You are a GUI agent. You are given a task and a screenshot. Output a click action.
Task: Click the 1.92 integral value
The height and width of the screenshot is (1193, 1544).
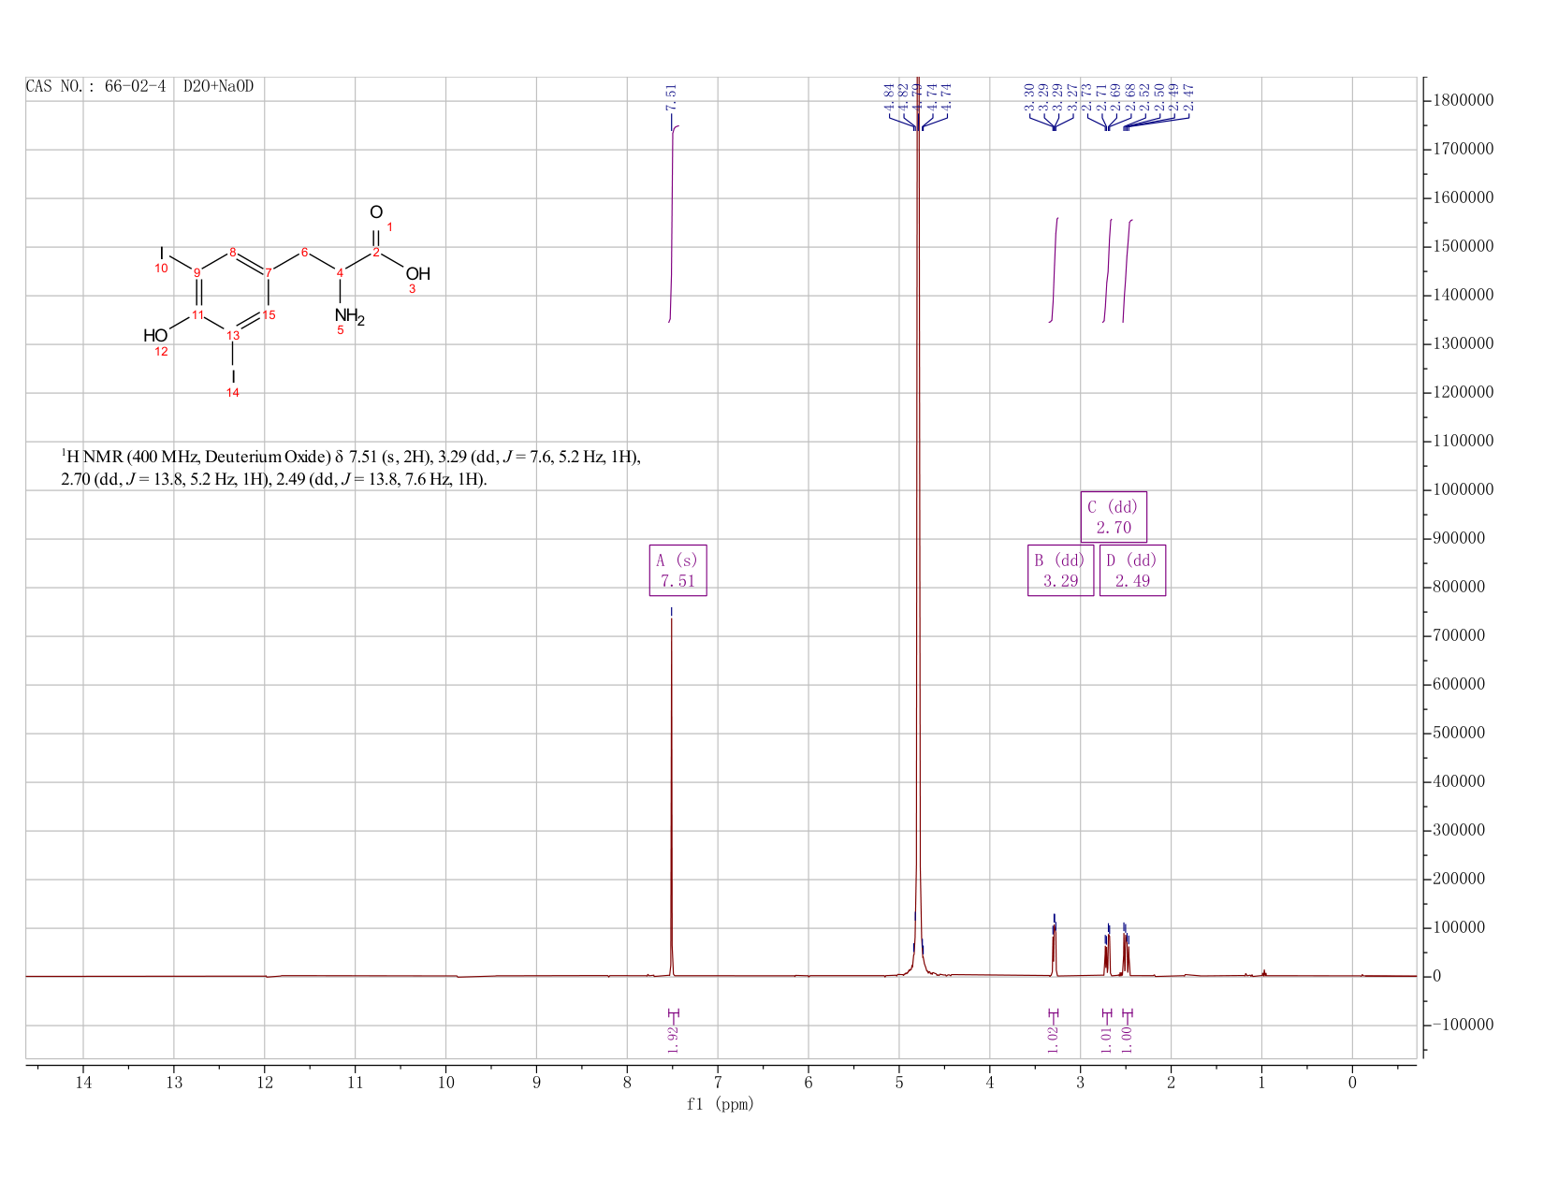click(x=673, y=1039)
